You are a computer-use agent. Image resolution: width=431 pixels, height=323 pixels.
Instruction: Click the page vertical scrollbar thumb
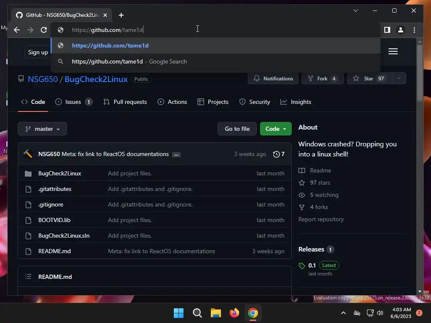point(420,73)
